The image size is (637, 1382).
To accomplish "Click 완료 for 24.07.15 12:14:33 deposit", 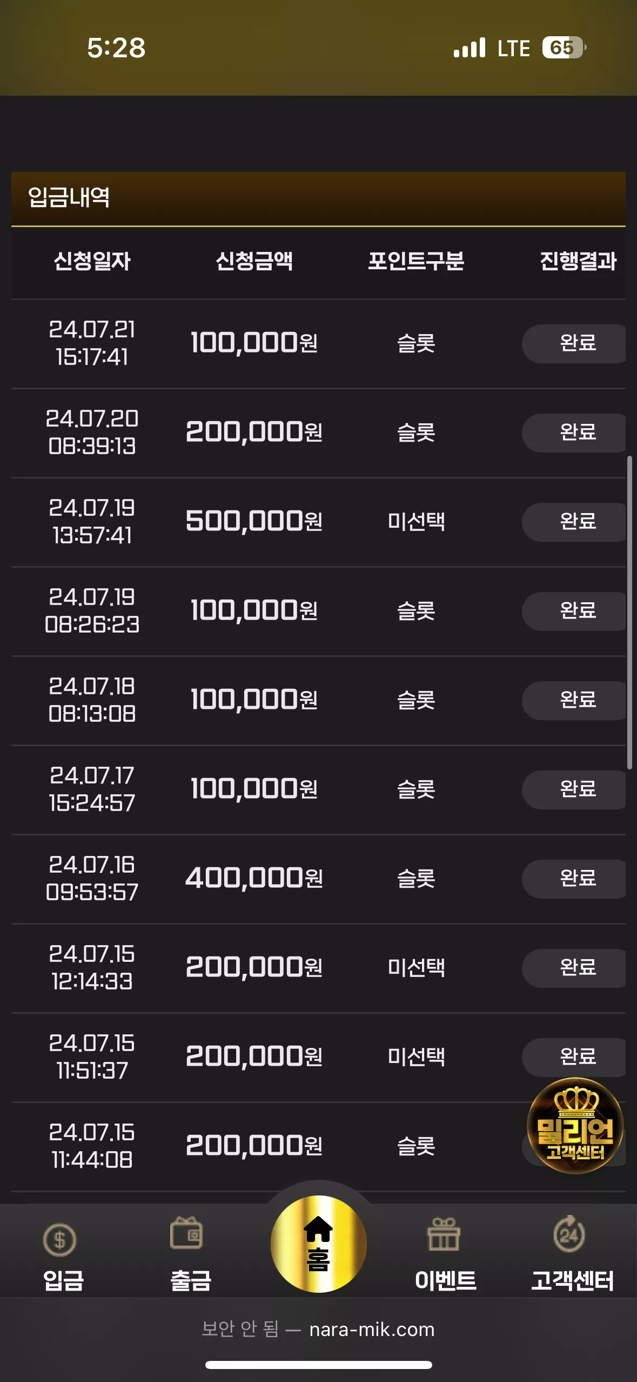I will click(x=574, y=968).
